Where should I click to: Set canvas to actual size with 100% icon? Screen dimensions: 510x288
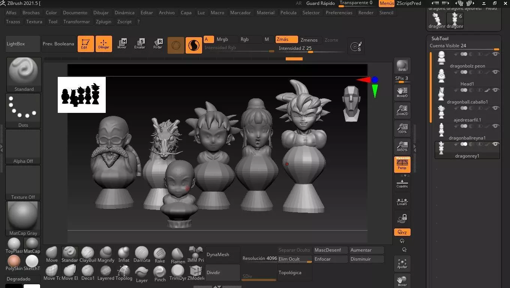coord(402,128)
